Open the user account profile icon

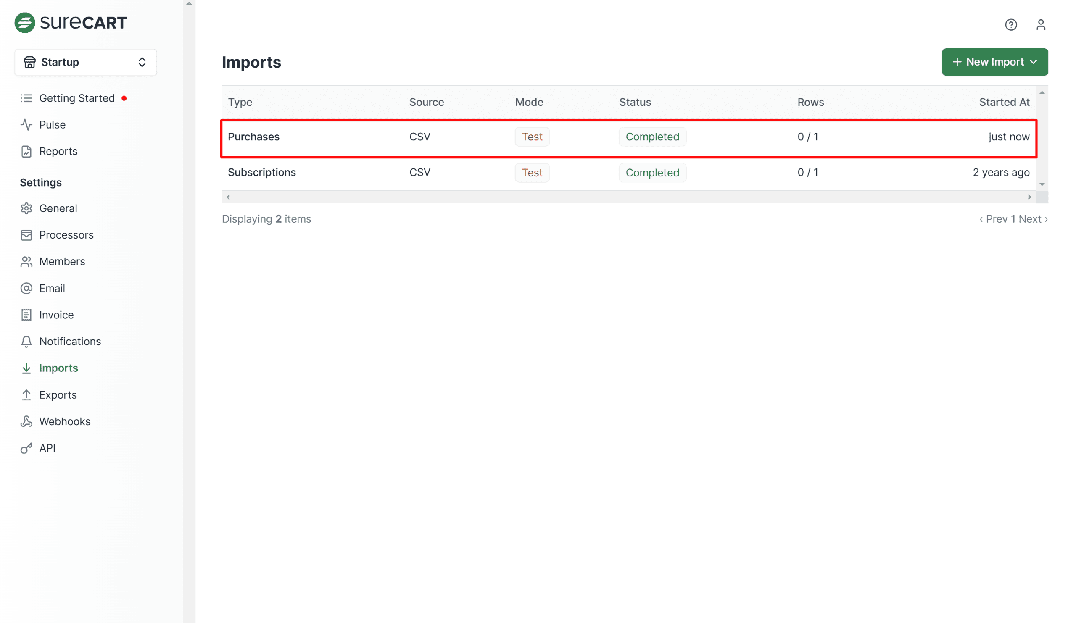(x=1041, y=25)
